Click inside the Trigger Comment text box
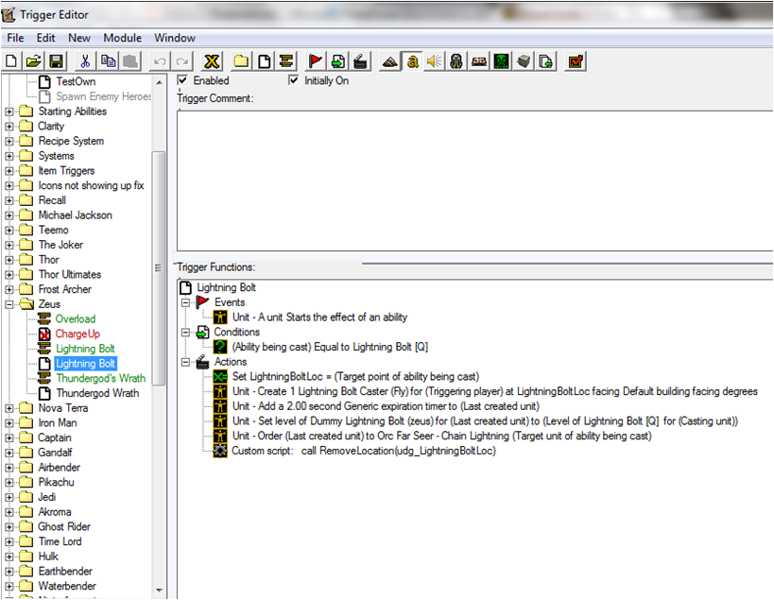 pyautogui.click(x=474, y=181)
